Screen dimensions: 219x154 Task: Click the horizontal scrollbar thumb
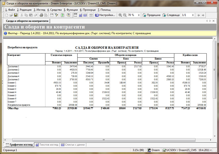104,140
